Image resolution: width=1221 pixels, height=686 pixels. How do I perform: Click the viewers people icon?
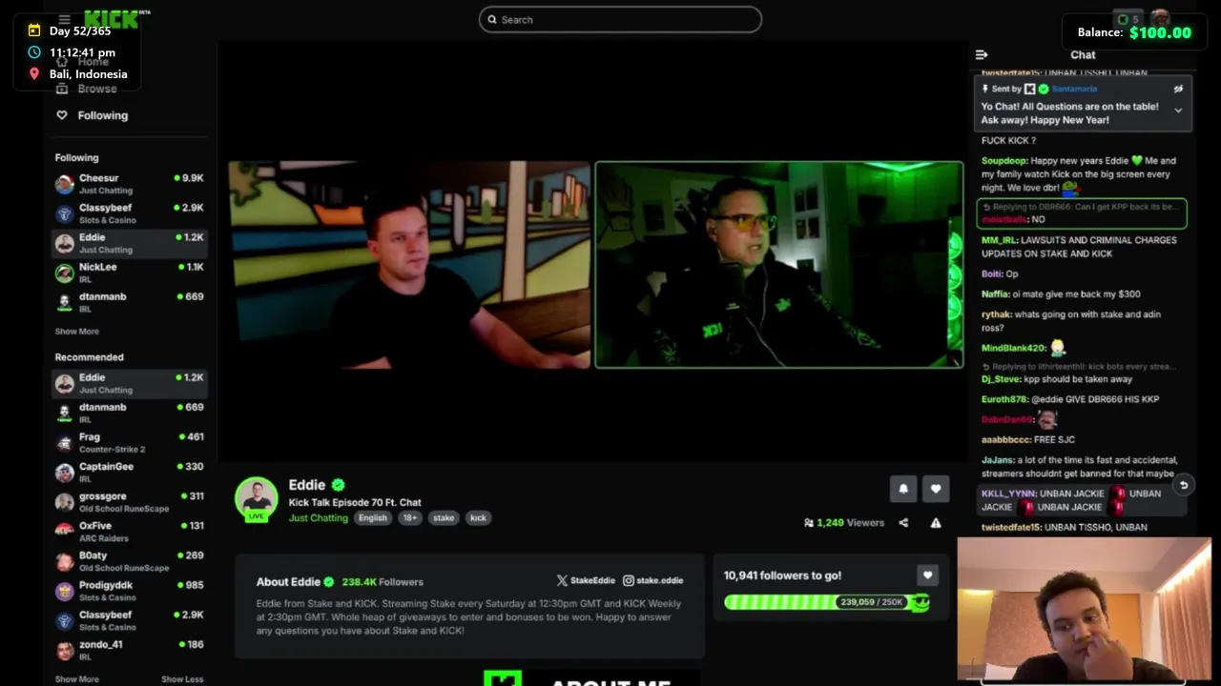pos(809,522)
